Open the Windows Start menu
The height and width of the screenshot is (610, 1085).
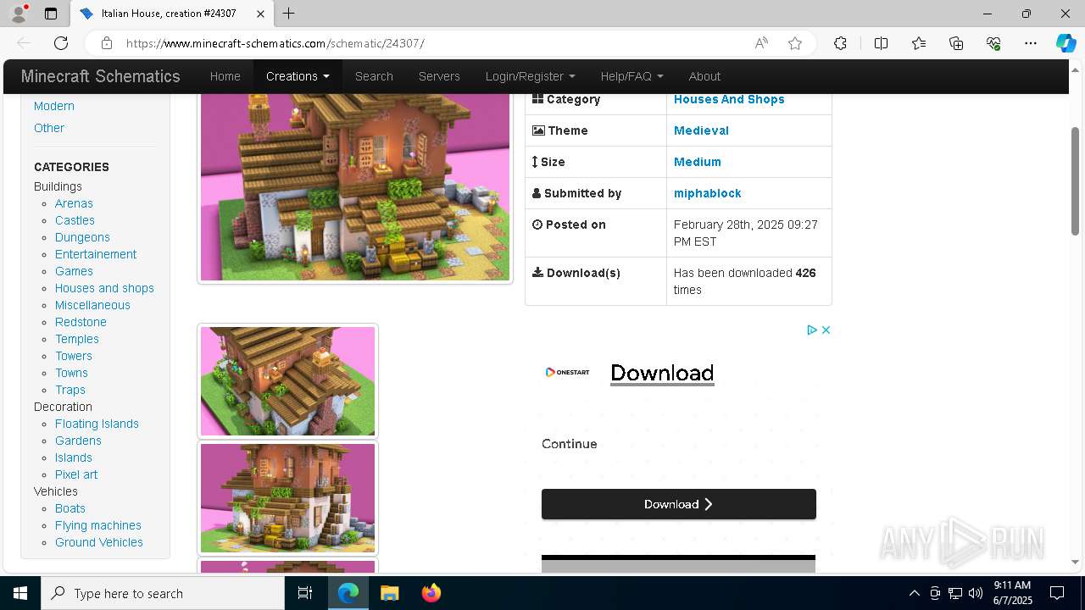tap(20, 593)
